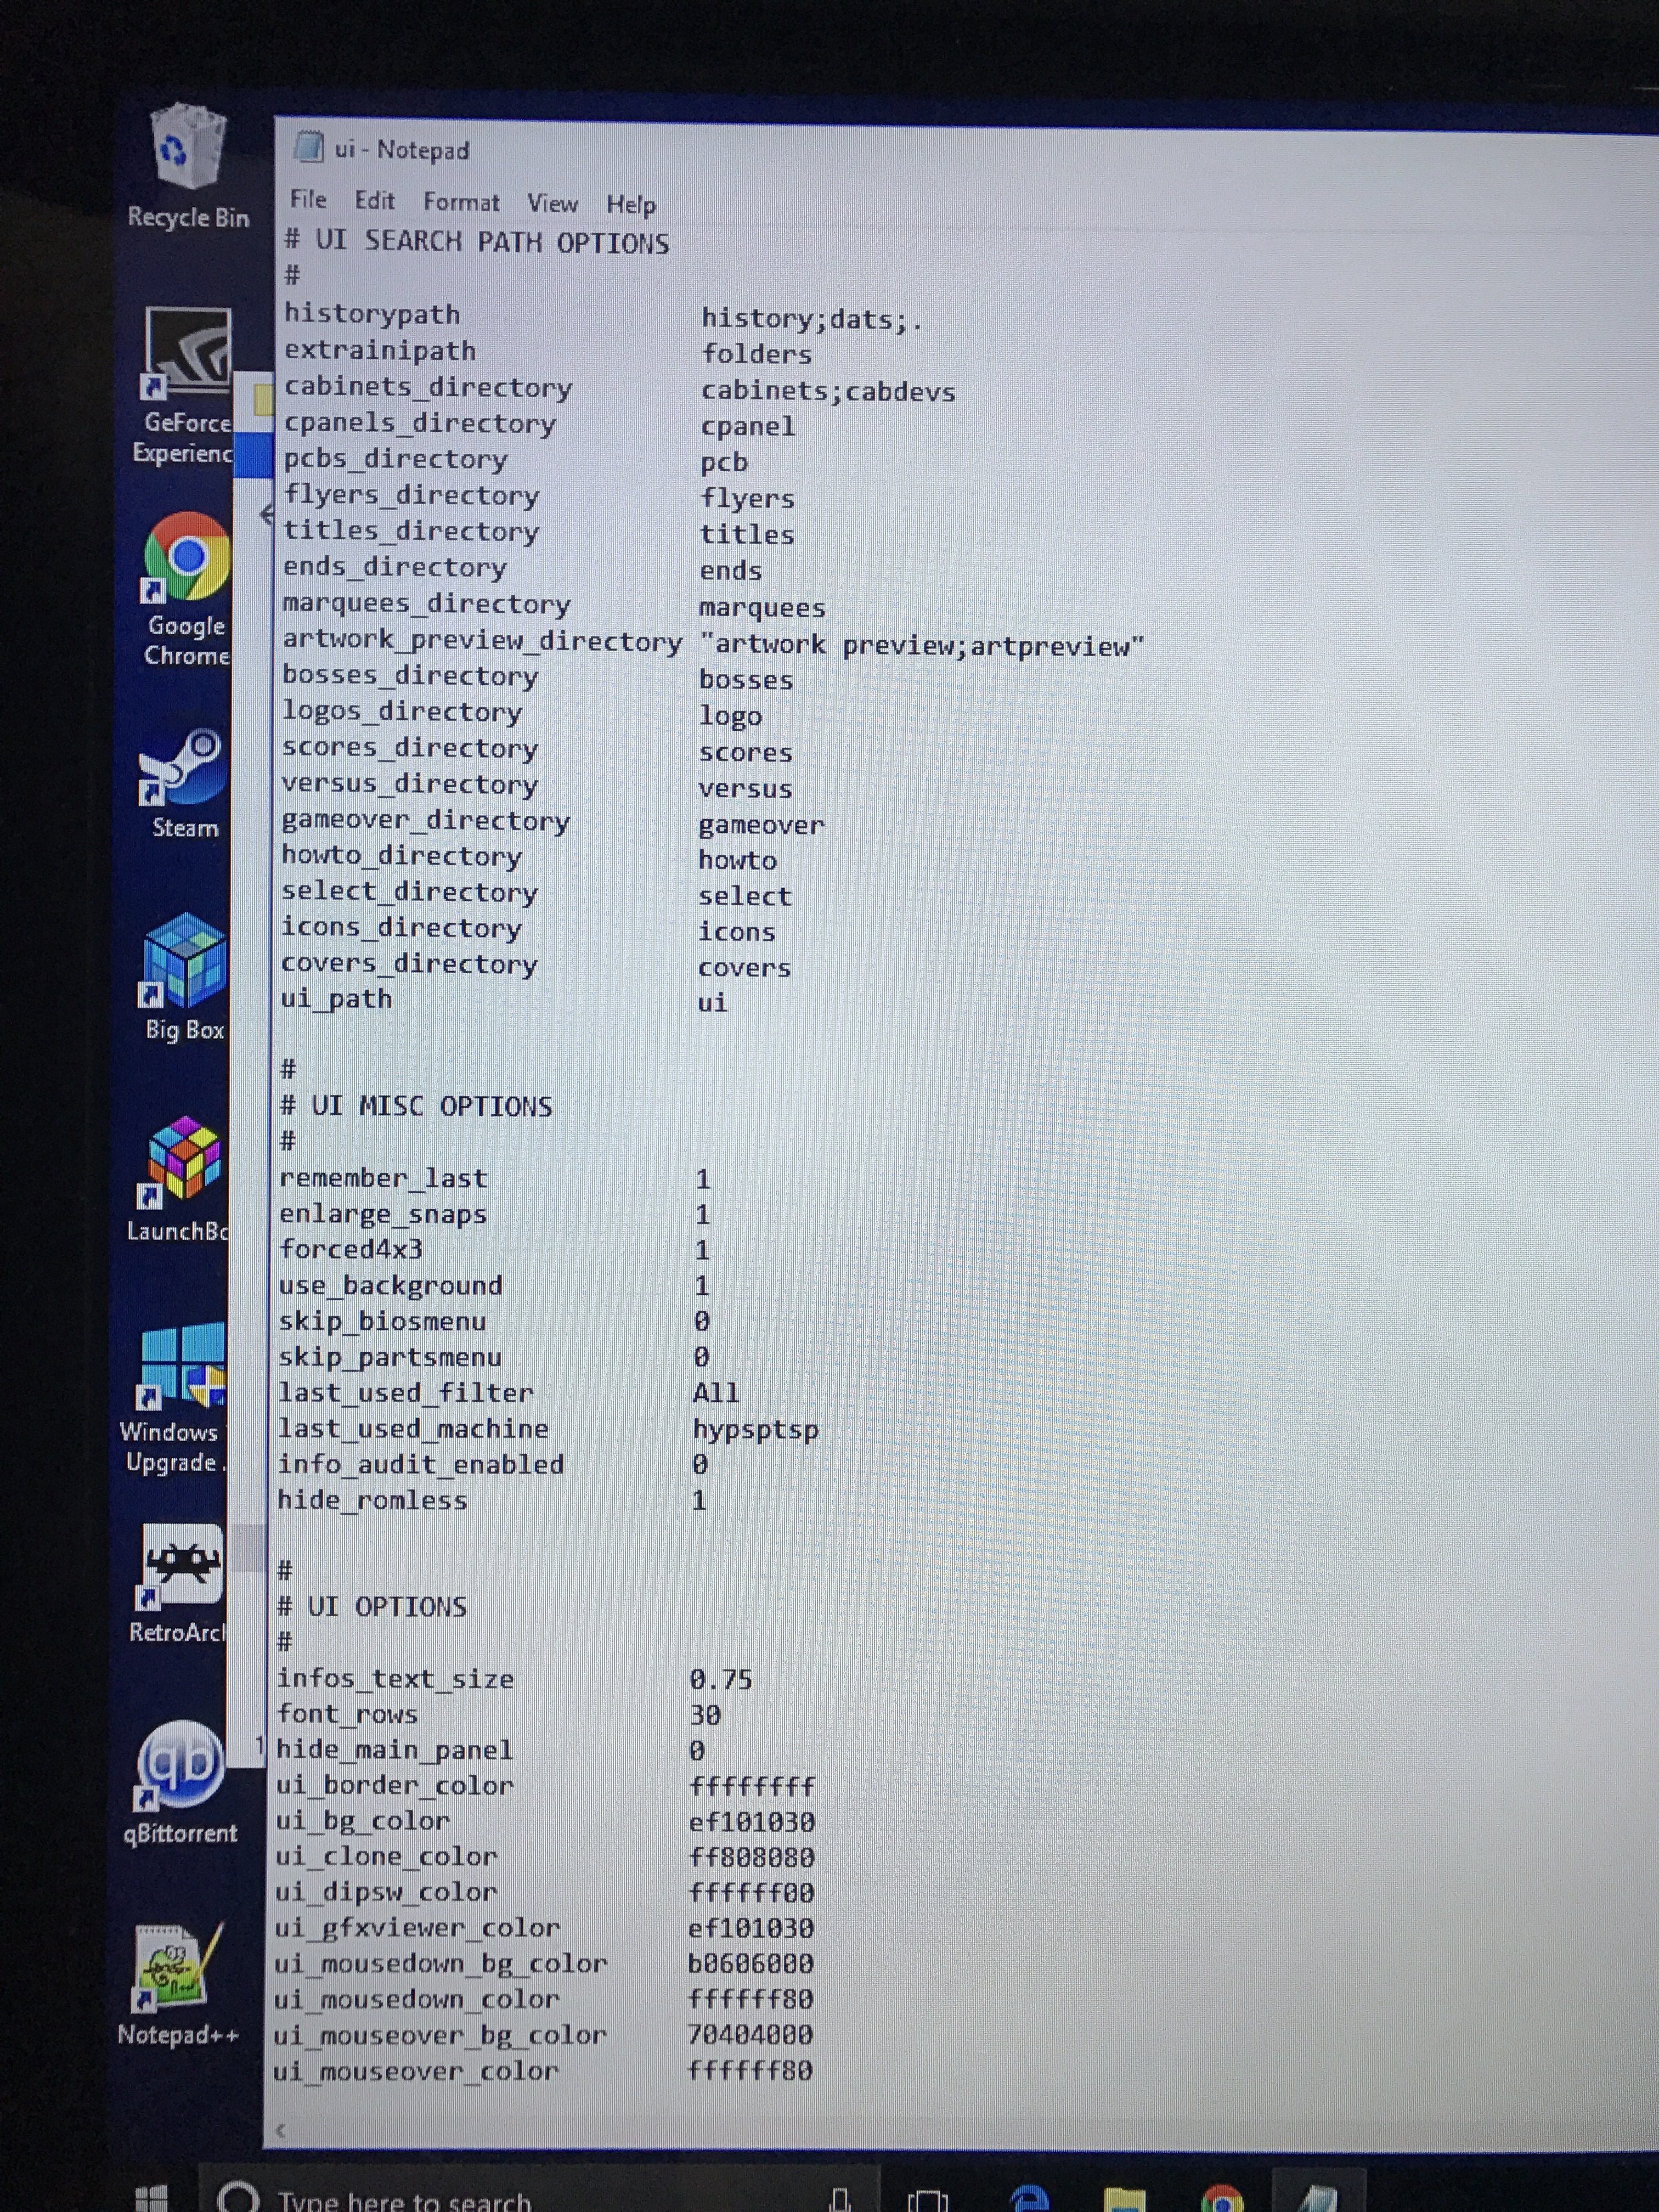Viewport: 1659px width, 2212px height.
Task: Click the 'cabinets;cabdevs' value
Action: click(828, 391)
